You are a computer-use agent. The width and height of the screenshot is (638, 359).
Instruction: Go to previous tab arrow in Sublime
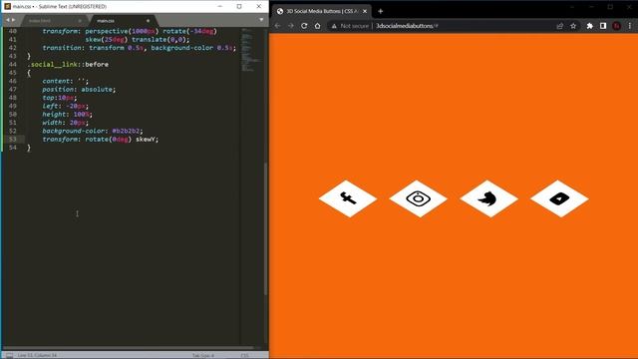[7, 20]
